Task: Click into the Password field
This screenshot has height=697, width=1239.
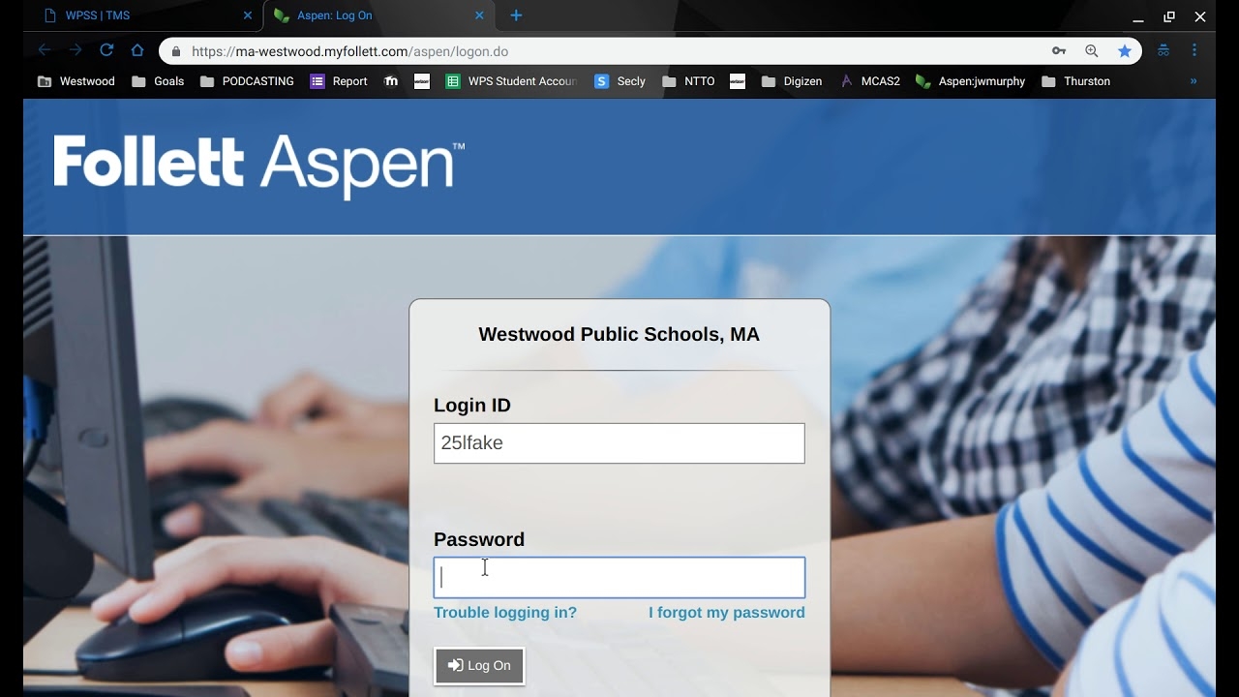Action: pos(619,578)
